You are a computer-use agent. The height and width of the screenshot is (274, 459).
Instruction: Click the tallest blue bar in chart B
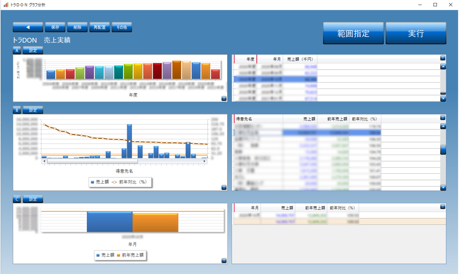(x=130, y=141)
